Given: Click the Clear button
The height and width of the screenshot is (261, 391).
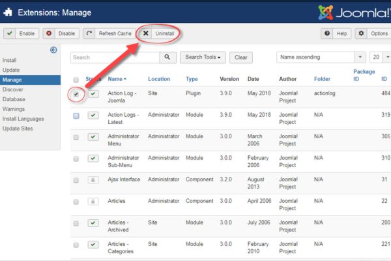Looking at the screenshot, I should pyautogui.click(x=241, y=57).
